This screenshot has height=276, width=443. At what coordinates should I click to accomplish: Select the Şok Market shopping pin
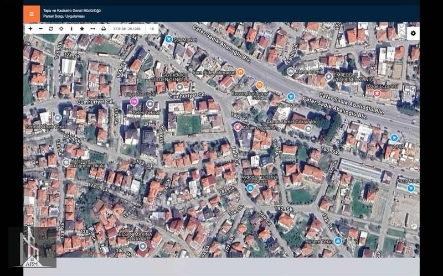coord(169,39)
